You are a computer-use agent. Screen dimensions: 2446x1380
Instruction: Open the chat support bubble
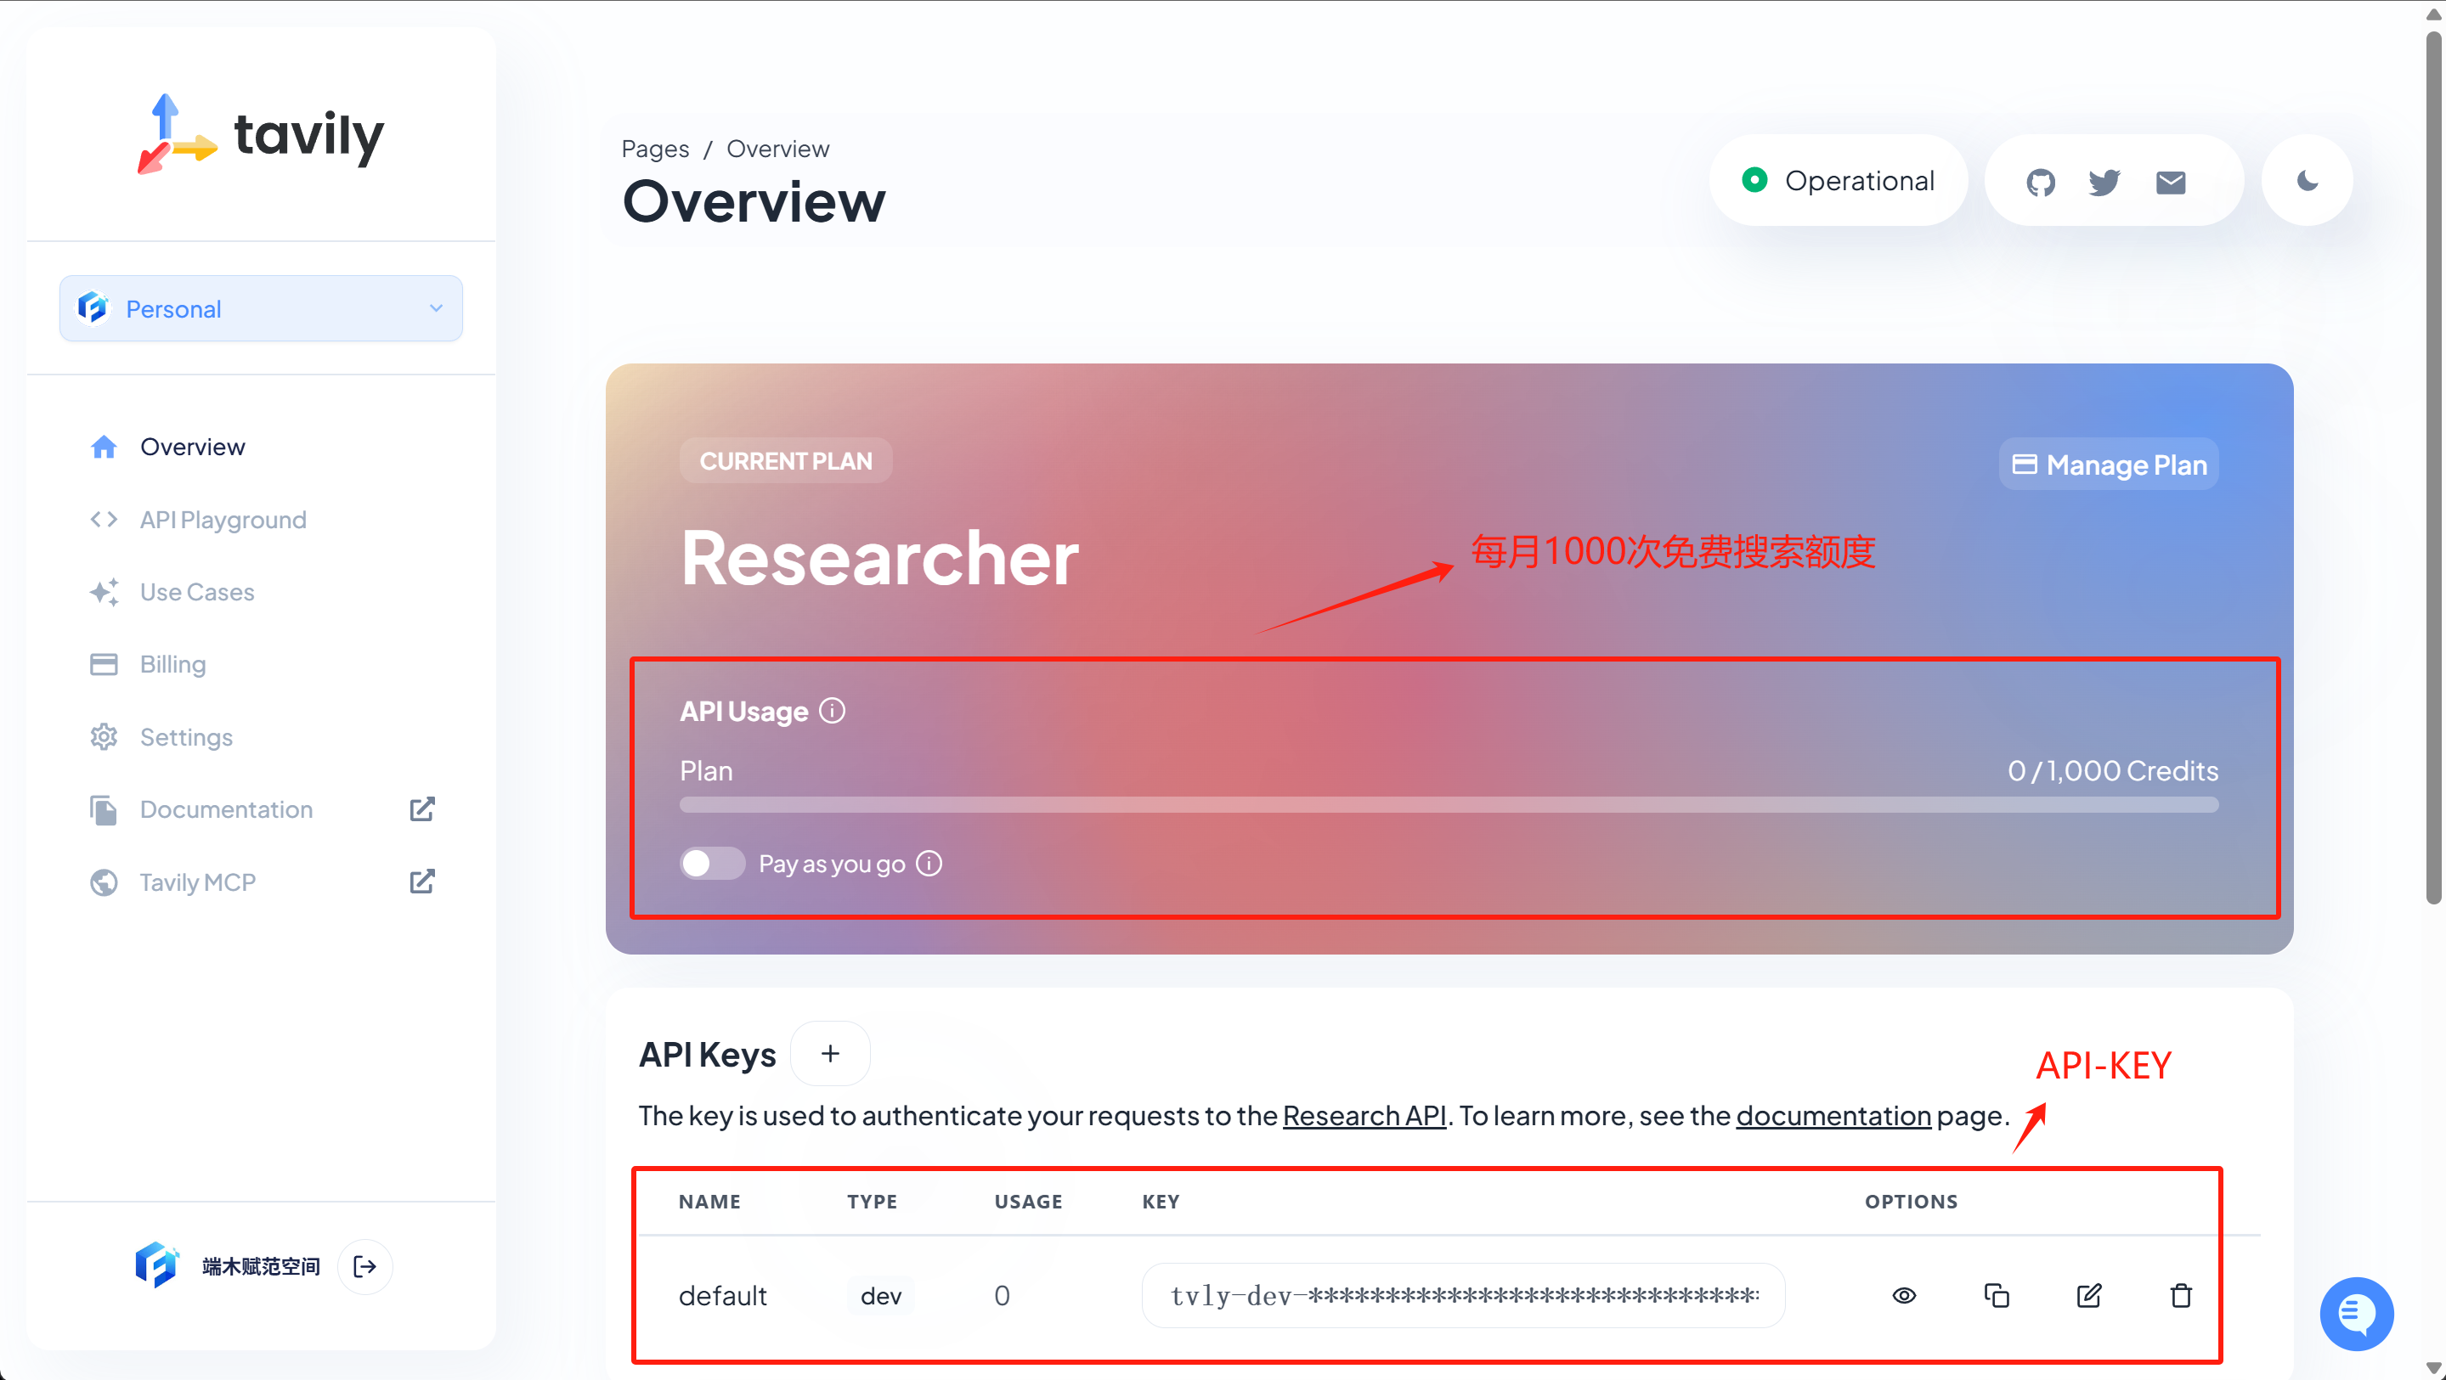tap(2357, 1314)
